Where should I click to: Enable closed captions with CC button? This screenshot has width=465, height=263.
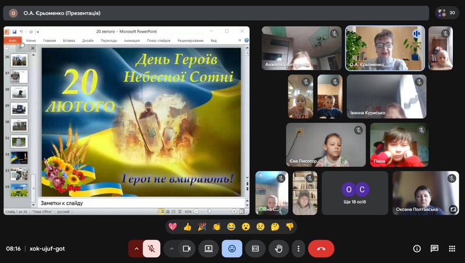[x=255, y=248]
